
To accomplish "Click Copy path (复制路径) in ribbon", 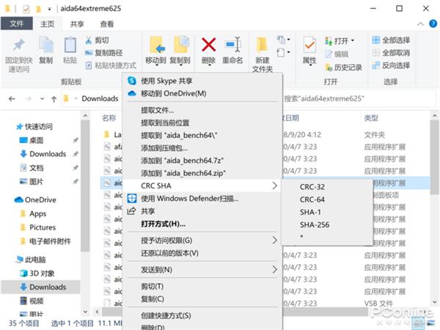I will pos(103,53).
